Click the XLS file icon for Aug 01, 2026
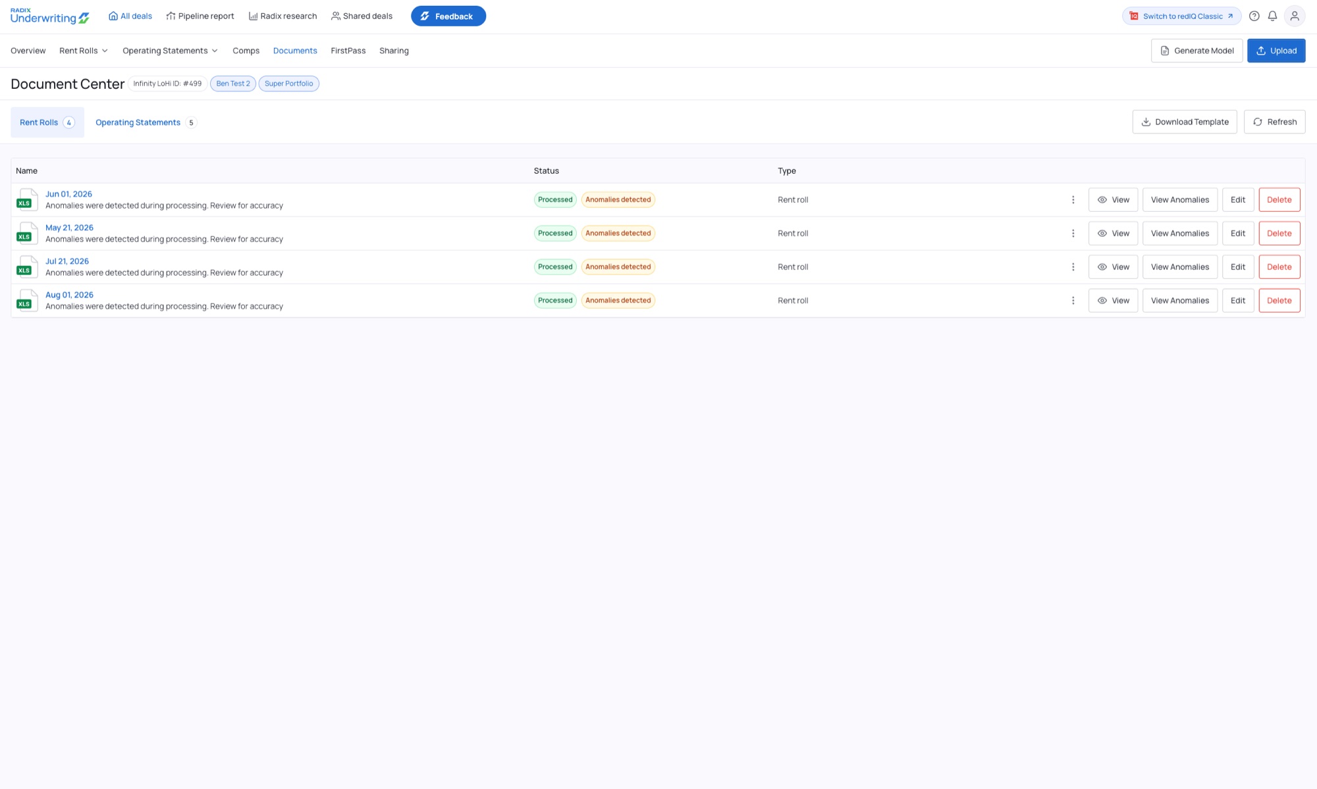Screen dimensions: 1317x789 pyautogui.click(x=27, y=301)
